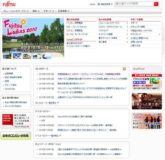Image resolution: width=165 pixels, height=160 pixels.
Task: Click the red search magnifier button
Action: [156, 4]
